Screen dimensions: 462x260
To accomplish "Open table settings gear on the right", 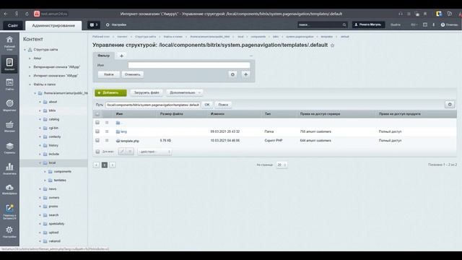I will coord(450,104).
